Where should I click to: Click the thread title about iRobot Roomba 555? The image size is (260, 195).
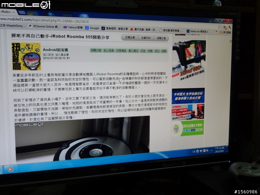pyautogui.click(x=60, y=36)
